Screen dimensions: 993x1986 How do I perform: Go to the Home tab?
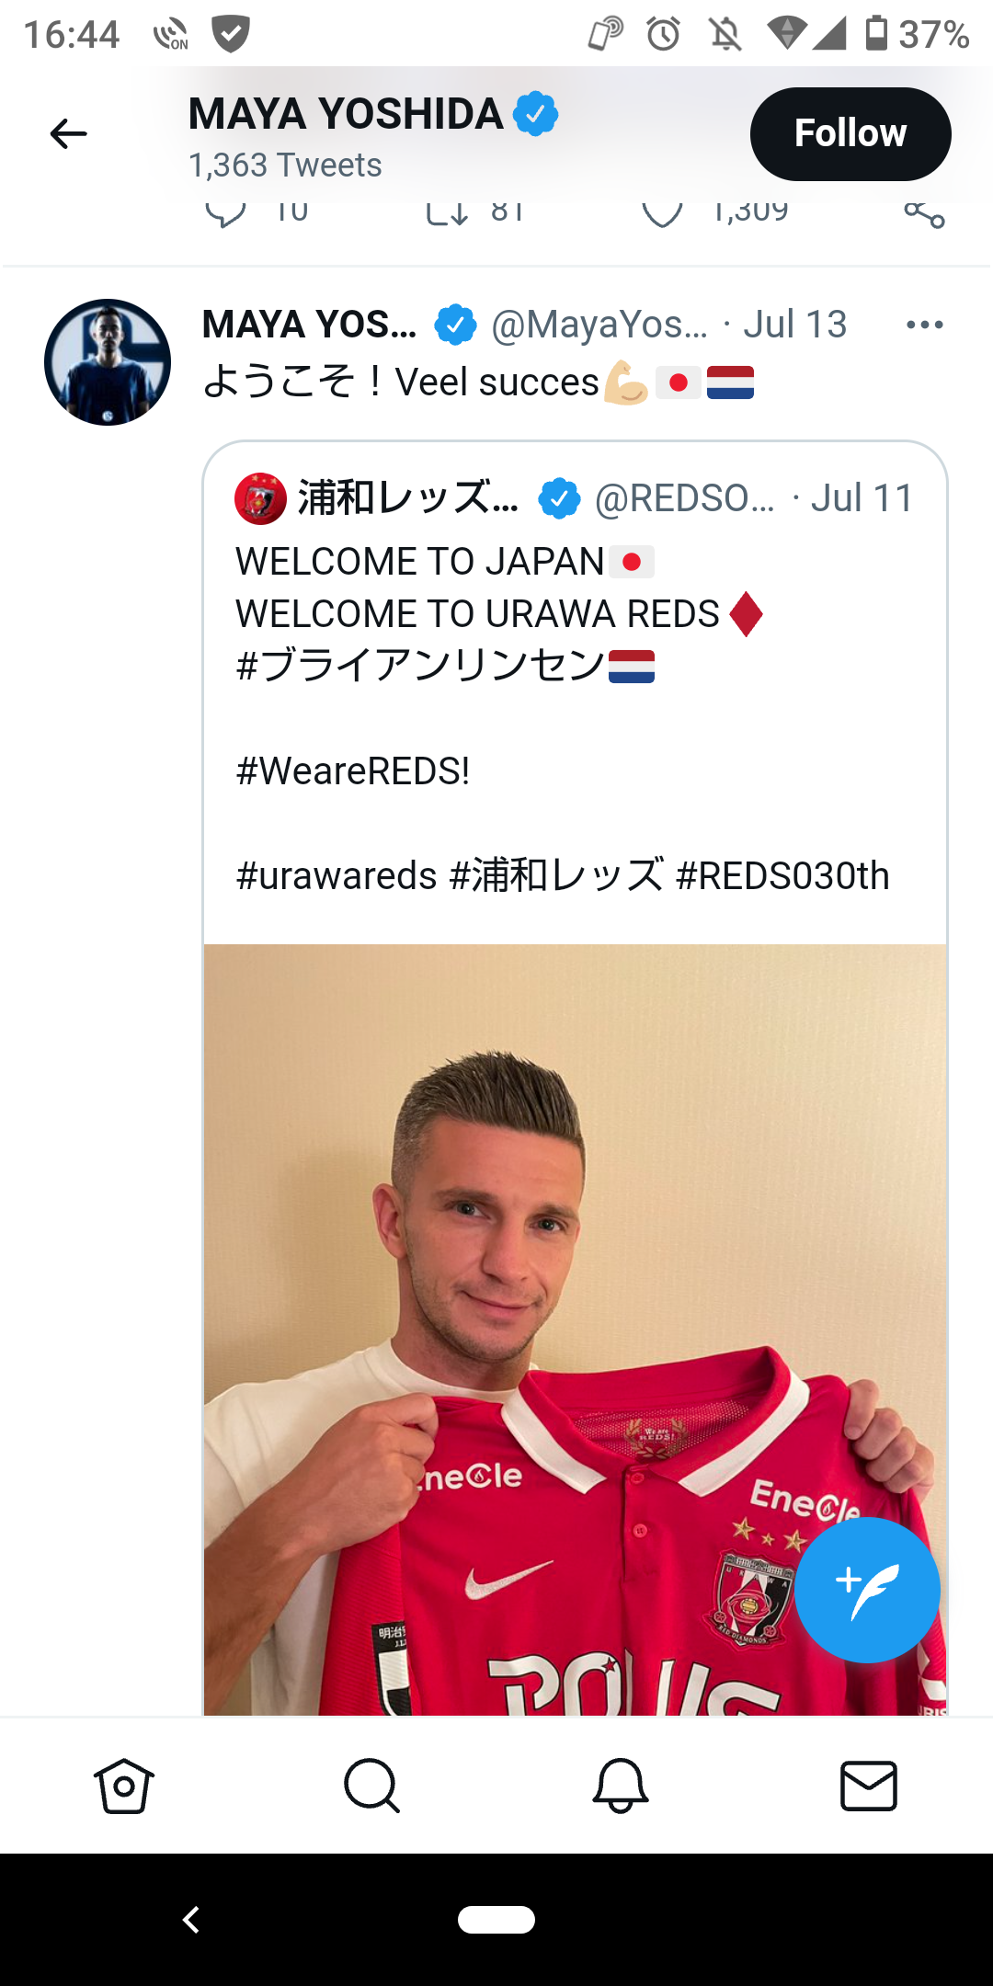click(124, 1786)
